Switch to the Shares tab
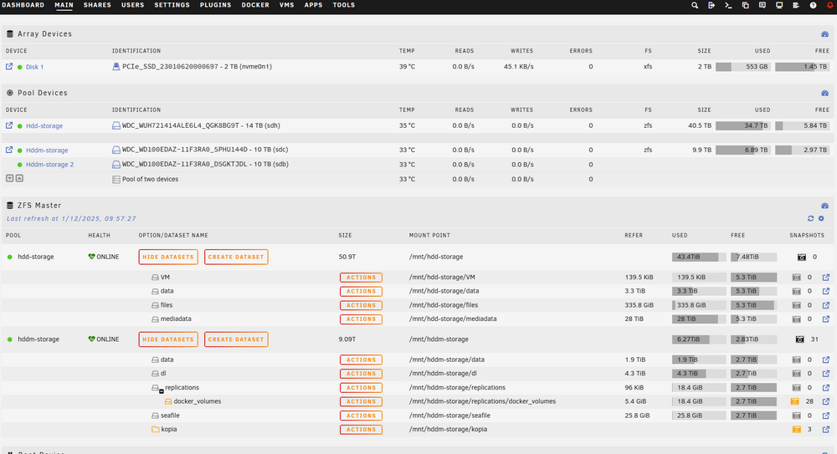This screenshot has width=837, height=454. coord(97,5)
